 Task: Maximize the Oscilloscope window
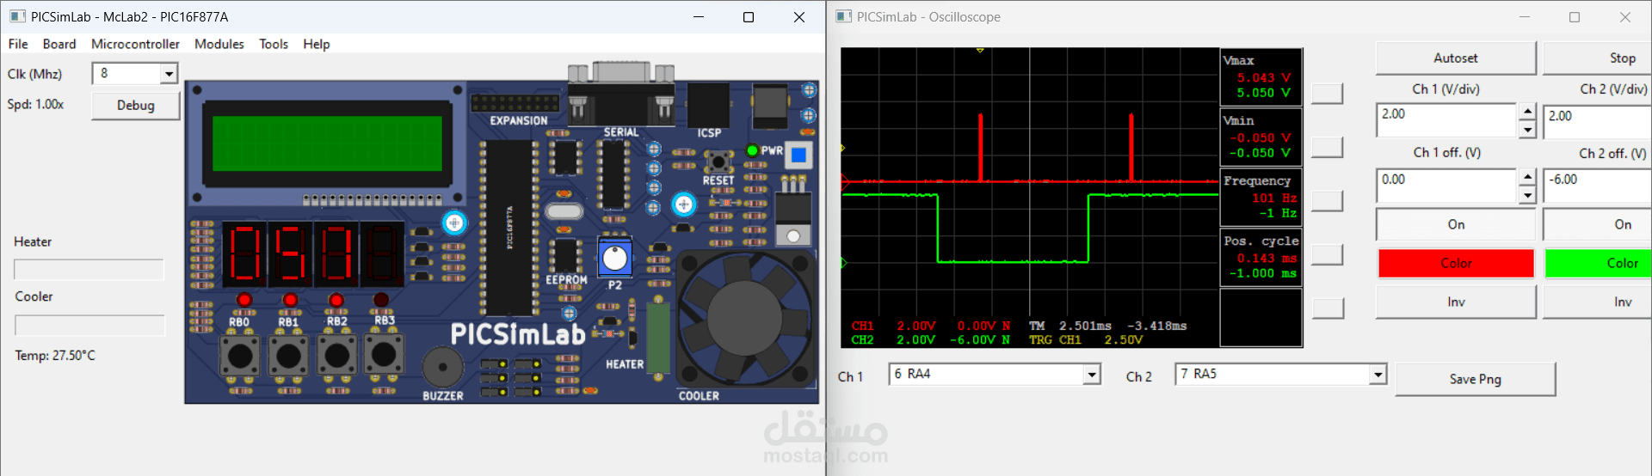1575,17
